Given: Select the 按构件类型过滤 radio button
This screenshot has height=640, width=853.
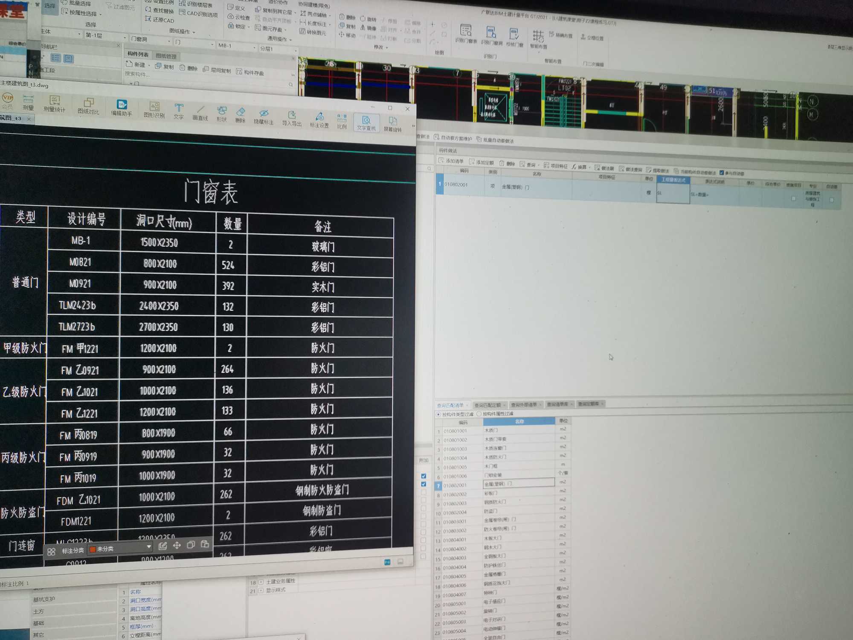Looking at the screenshot, I should [438, 414].
